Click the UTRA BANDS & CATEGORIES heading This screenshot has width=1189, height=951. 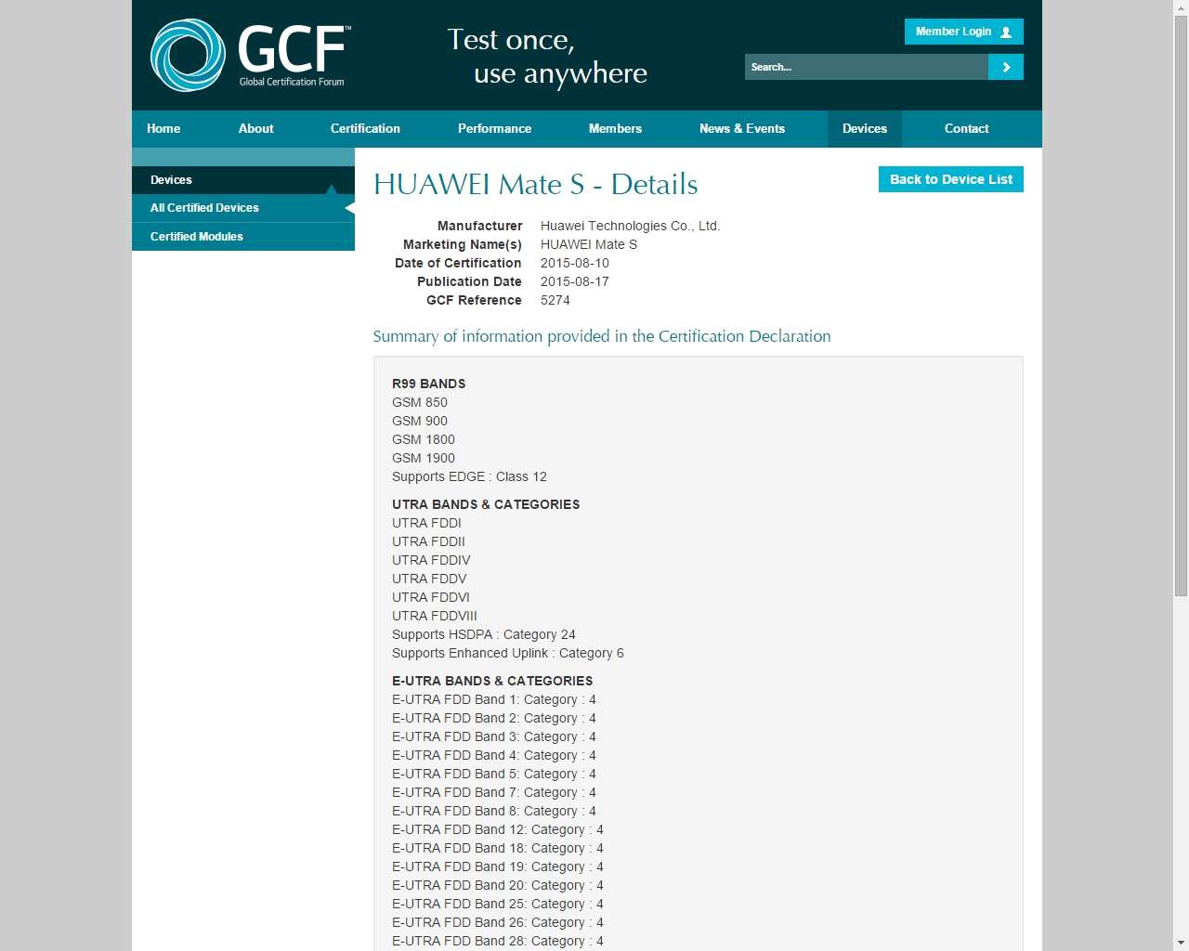(486, 504)
